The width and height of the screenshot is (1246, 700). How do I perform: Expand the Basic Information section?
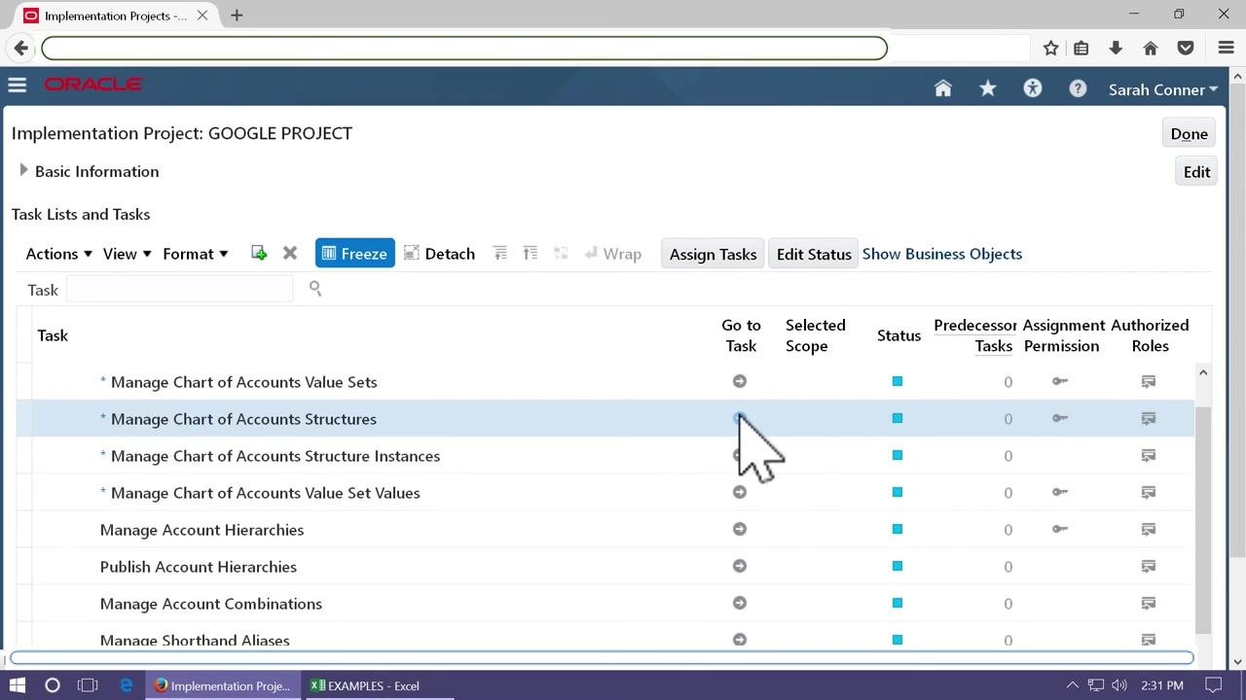[x=23, y=170]
